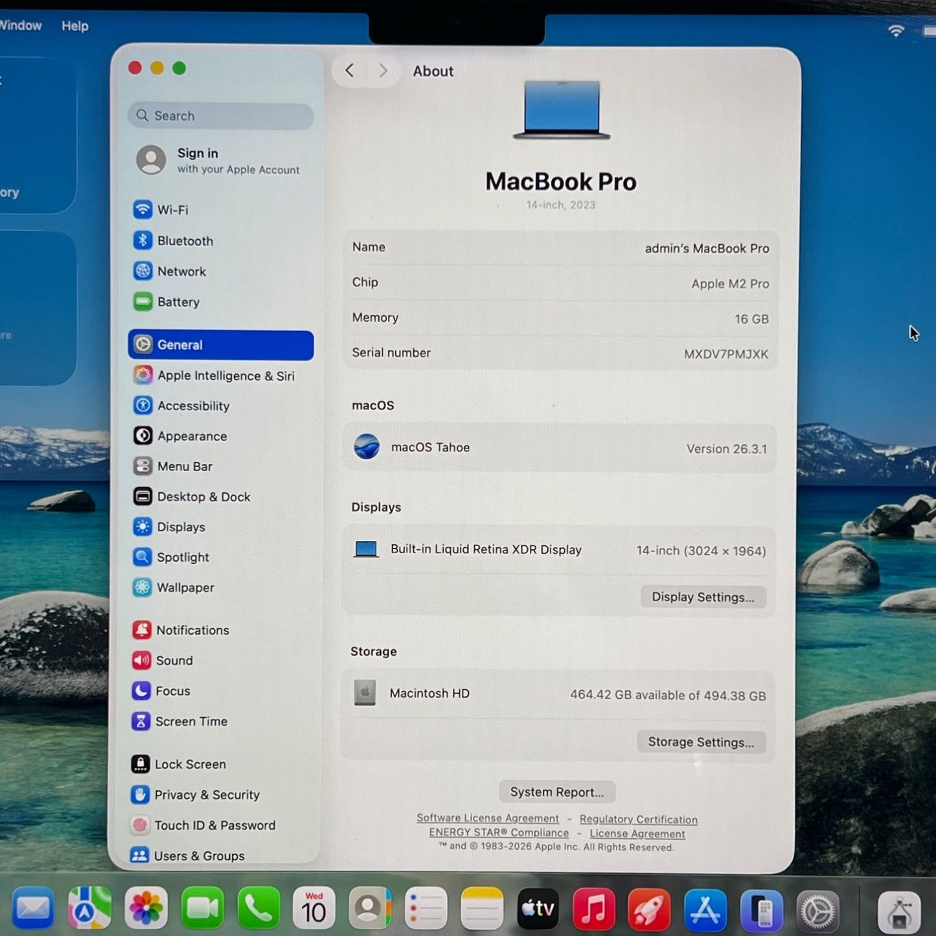Click the Search field in sidebar
This screenshot has height=936, width=936.
point(221,116)
